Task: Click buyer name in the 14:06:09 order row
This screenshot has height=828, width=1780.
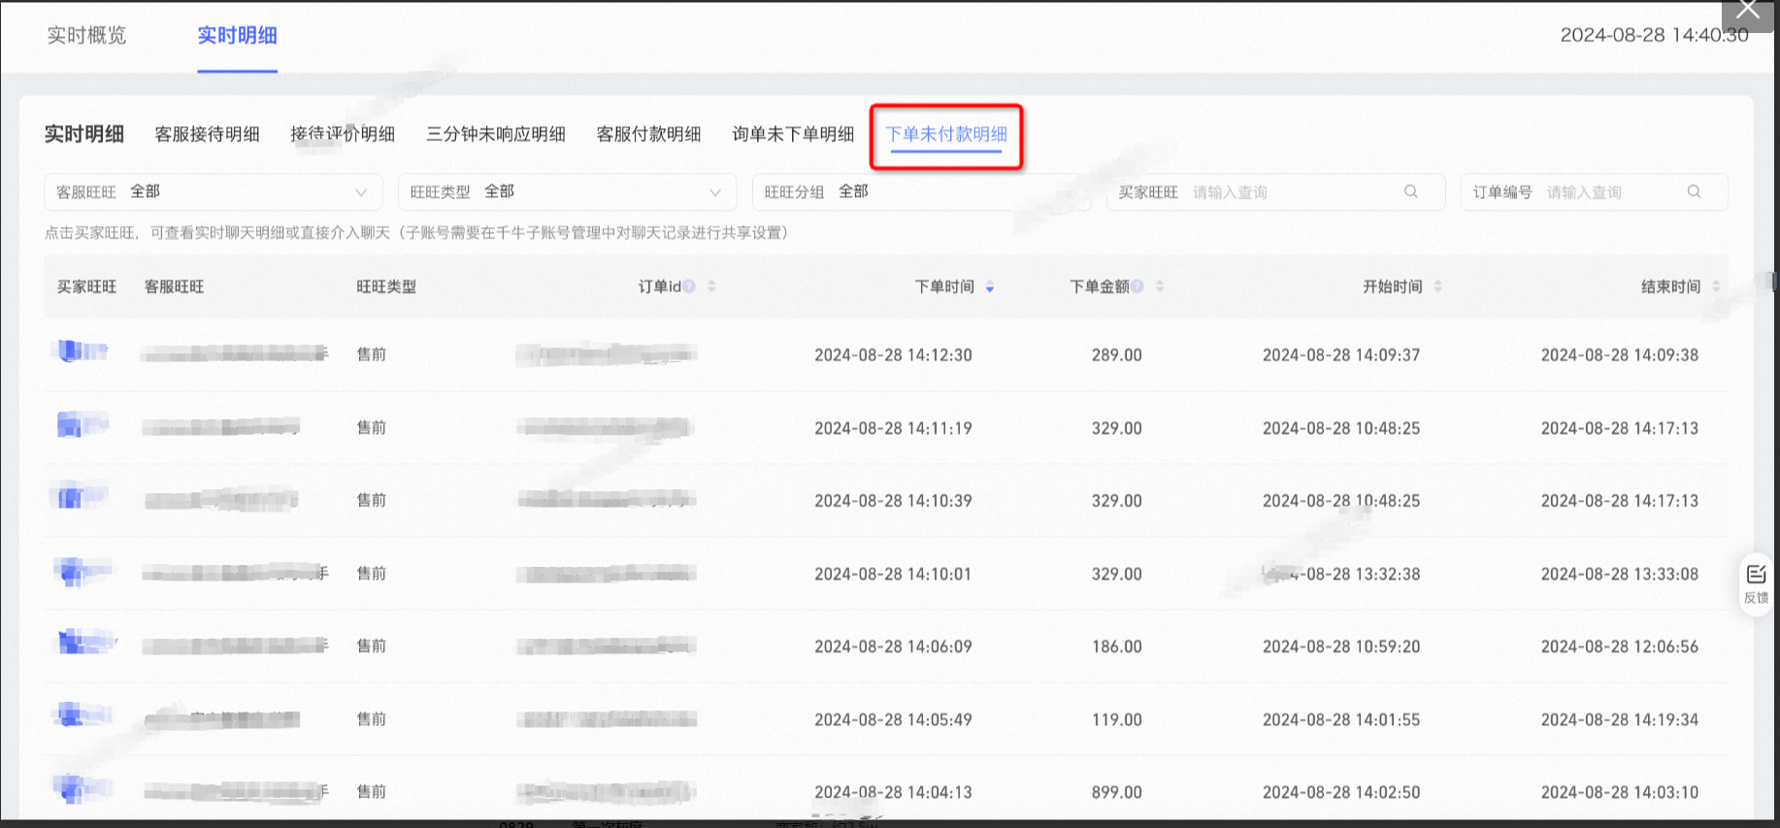Action: click(85, 643)
